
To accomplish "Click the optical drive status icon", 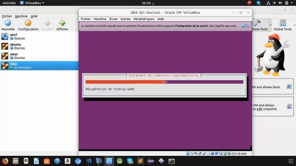I will [192, 154].
